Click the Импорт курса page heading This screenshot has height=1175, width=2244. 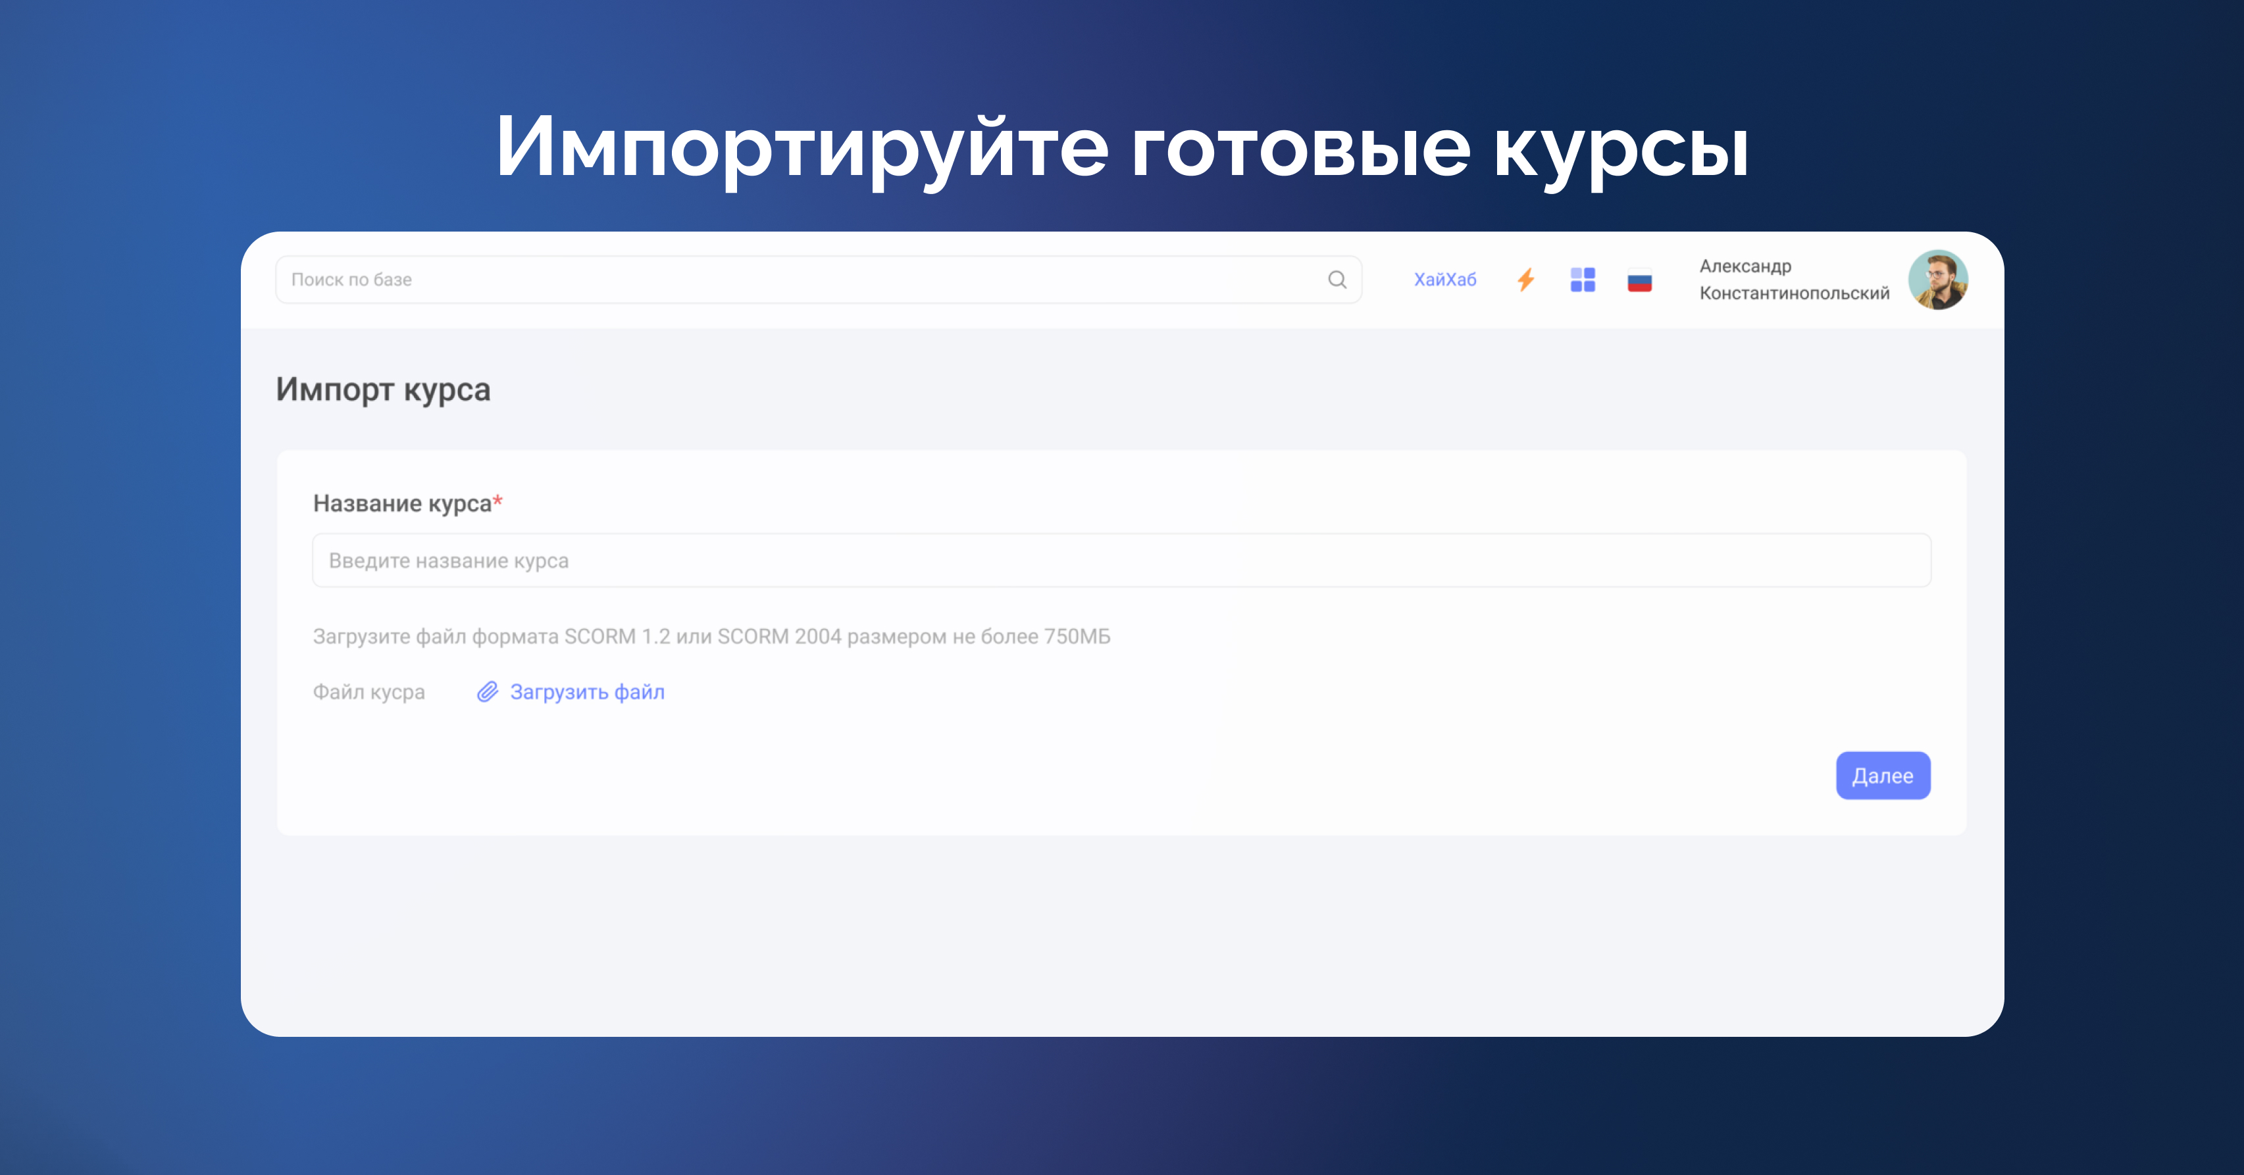[383, 389]
